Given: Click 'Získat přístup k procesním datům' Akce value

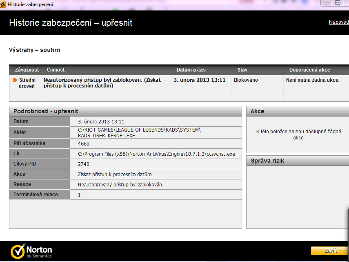Looking at the screenshot, I should point(115,175).
